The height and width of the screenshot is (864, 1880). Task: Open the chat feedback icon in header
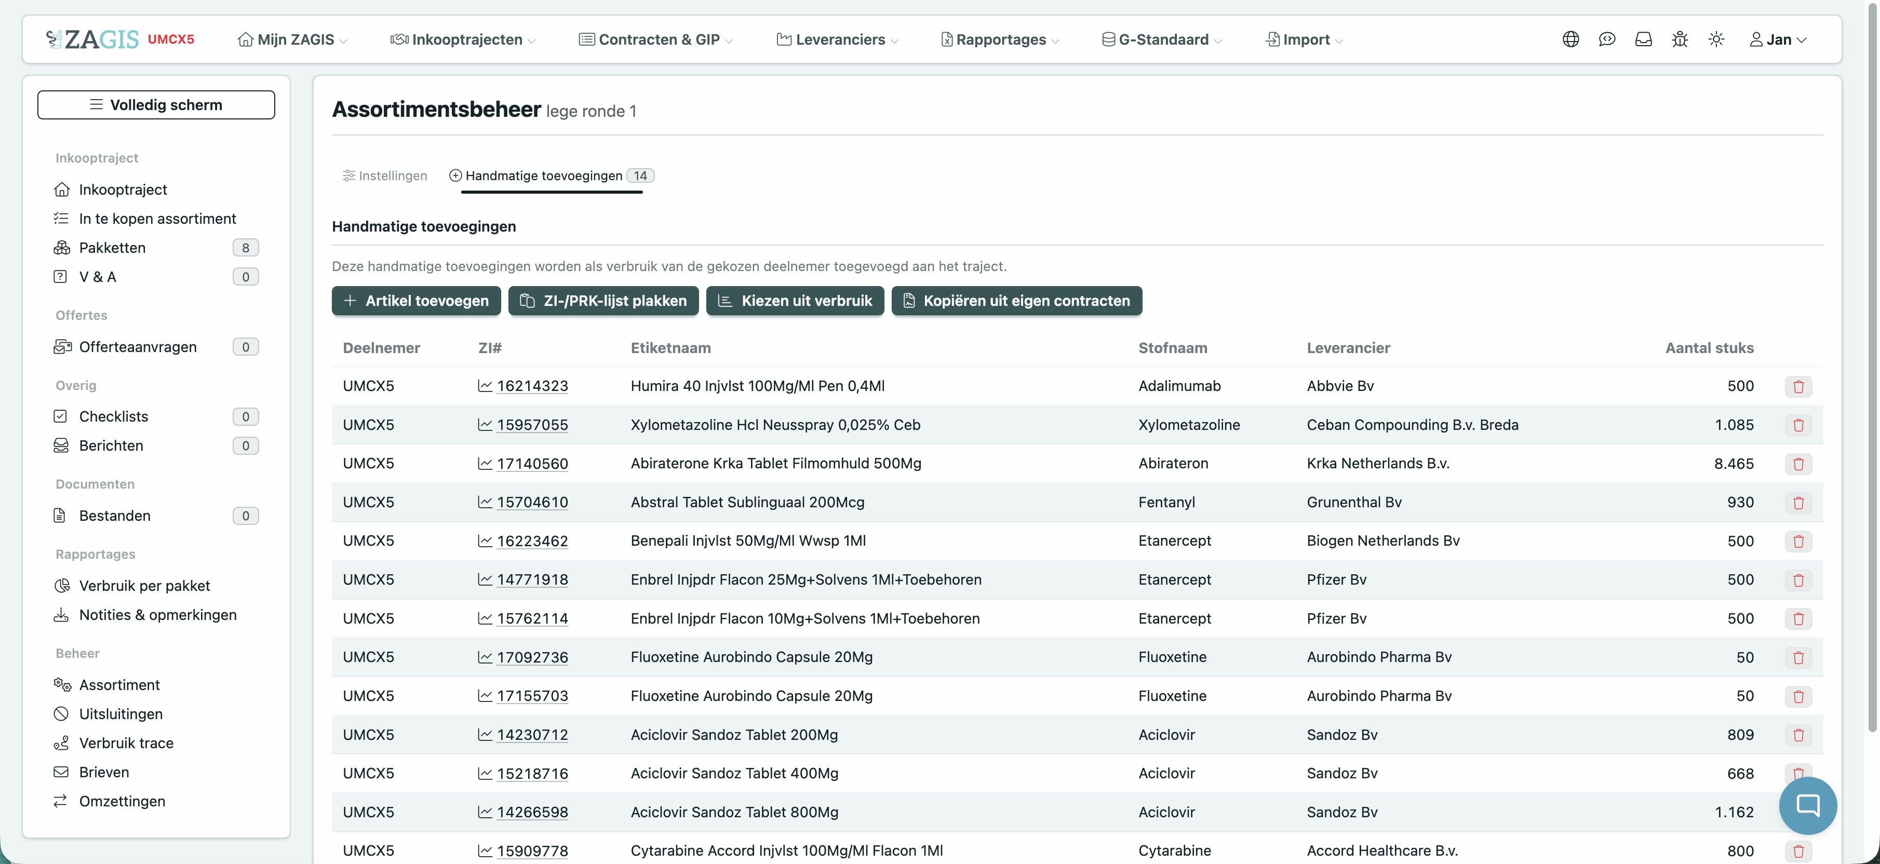1606,39
